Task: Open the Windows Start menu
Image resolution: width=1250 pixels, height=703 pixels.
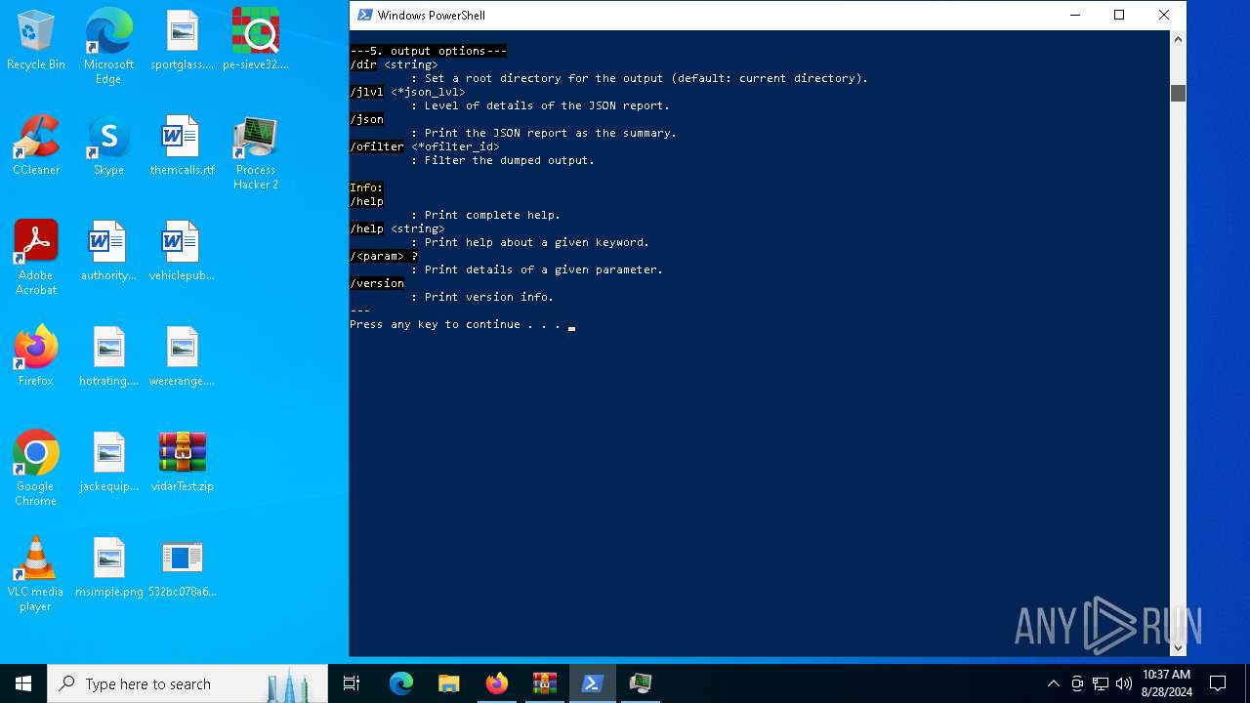Action: [23, 683]
